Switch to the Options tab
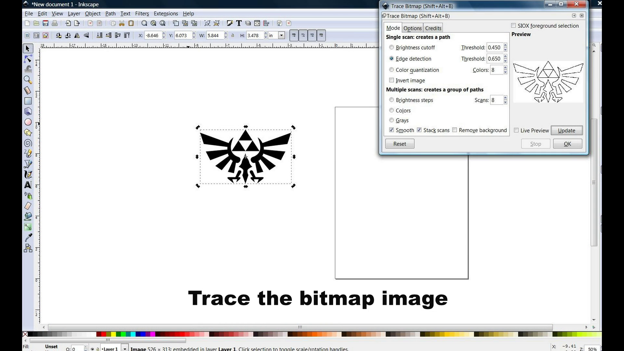This screenshot has height=351, width=624. pos(412,28)
